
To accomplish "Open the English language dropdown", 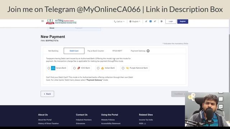I will point(135,21).
